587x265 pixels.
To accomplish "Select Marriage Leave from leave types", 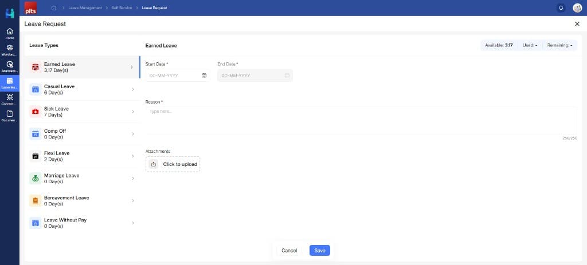I will tap(82, 178).
